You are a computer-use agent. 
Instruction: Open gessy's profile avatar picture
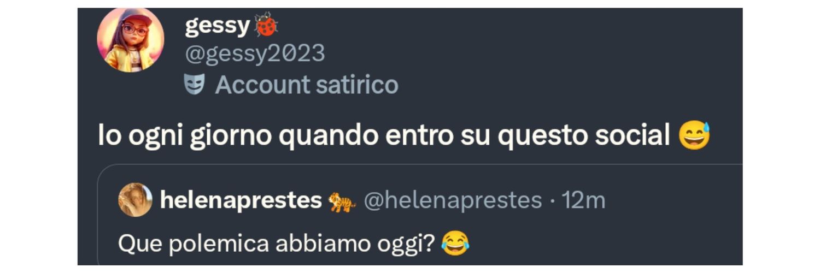(x=131, y=40)
